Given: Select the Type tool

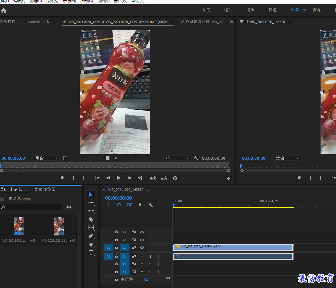Looking at the screenshot, I should coord(91,253).
